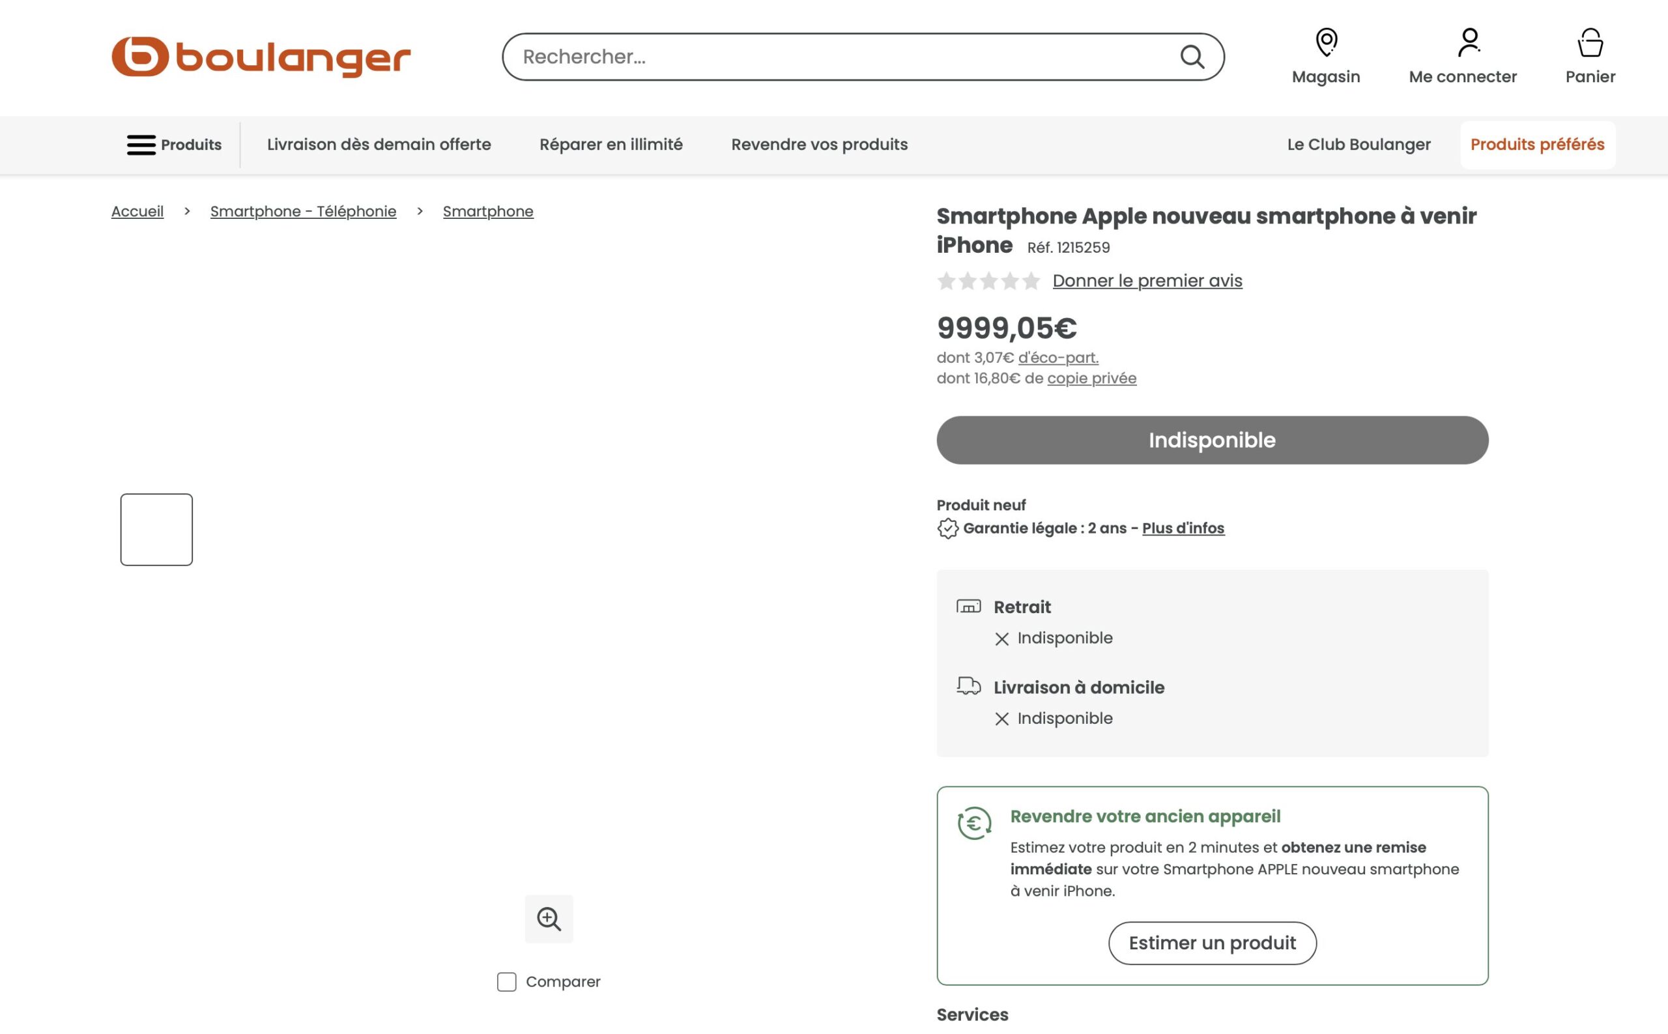This screenshot has width=1668, height=1034.
Task: Open Livraison dès demain offerte menu item
Action: [379, 144]
